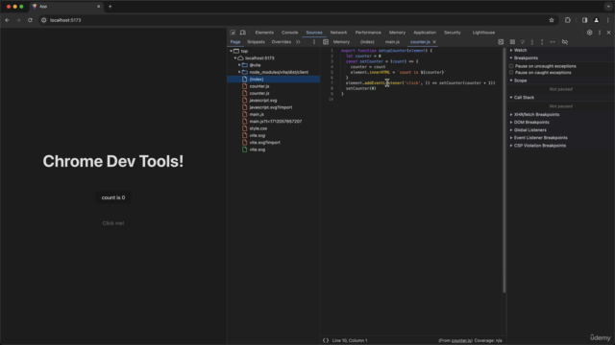Click step over next function icon
This screenshot has width=615, height=345.
[523, 42]
